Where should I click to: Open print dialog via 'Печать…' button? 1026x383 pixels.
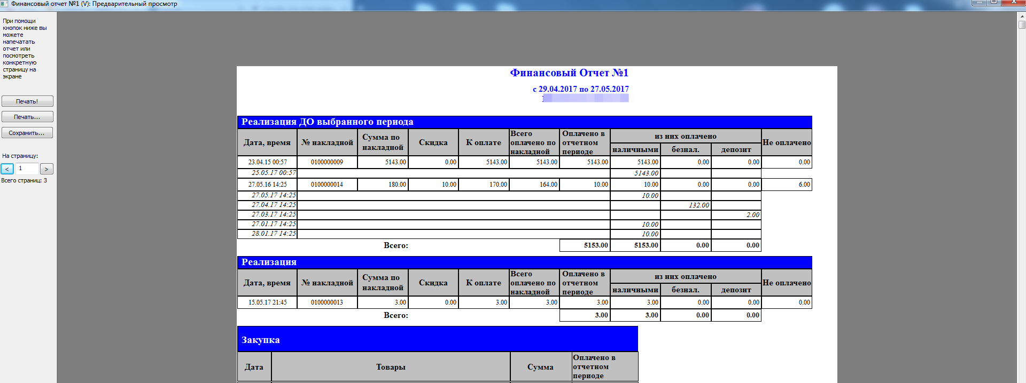tap(27, 117)
